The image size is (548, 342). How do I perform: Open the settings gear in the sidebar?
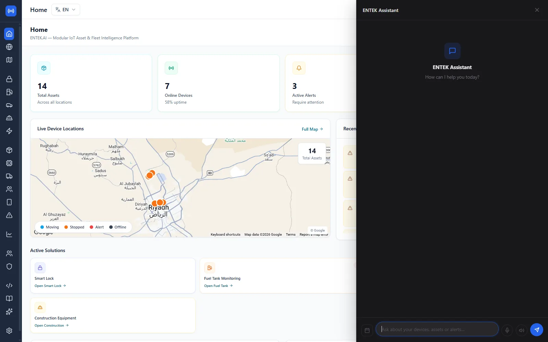click(x=9, y=331)
